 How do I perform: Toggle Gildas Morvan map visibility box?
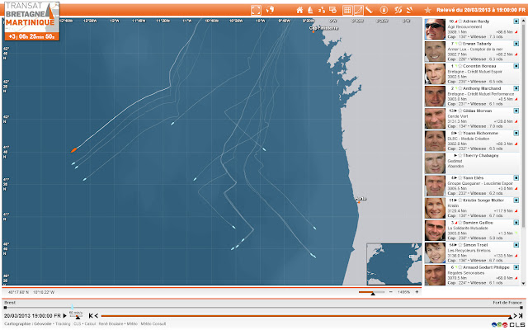tap(516, 111)
